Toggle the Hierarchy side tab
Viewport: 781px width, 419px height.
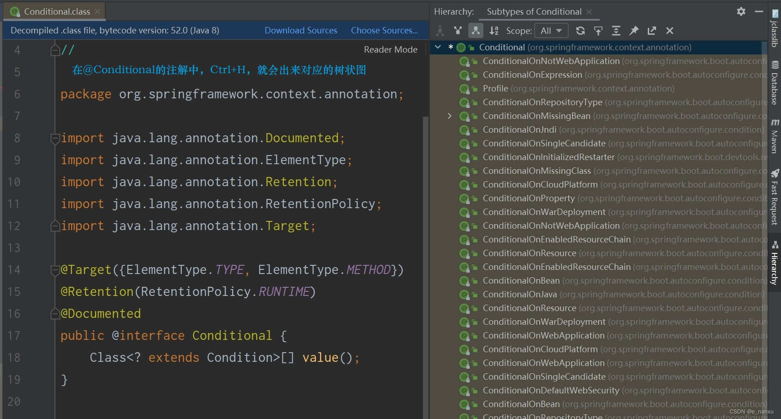pyautogui.click(x=775, y=263)
